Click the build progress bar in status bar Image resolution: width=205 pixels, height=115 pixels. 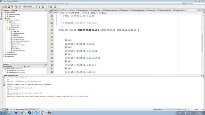[174, 109]
